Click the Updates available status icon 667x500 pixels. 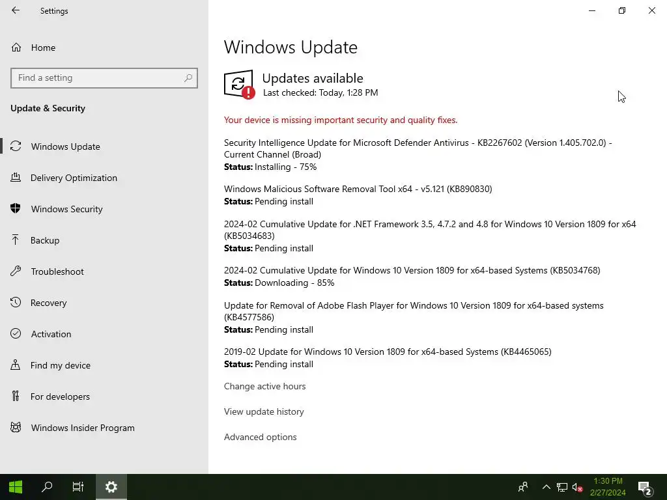tap(240, 85)
